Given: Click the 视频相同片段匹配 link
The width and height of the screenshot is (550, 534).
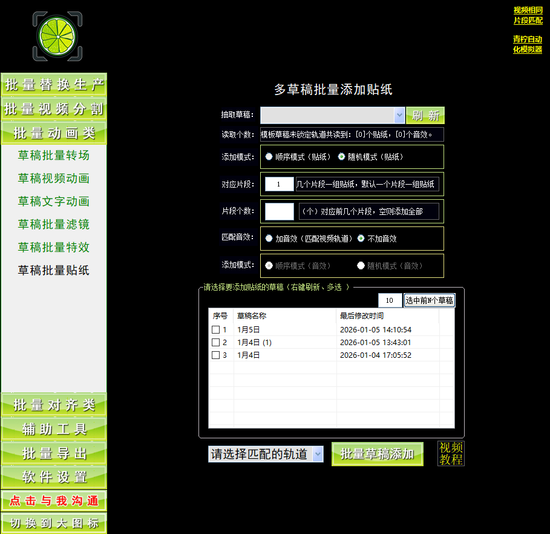Looking at the screenshot, I should (x=527, y=15).
